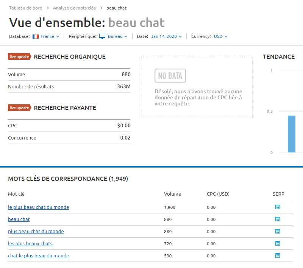Click the France flag icon
303x268 pixels.
[x=36, y=36]
